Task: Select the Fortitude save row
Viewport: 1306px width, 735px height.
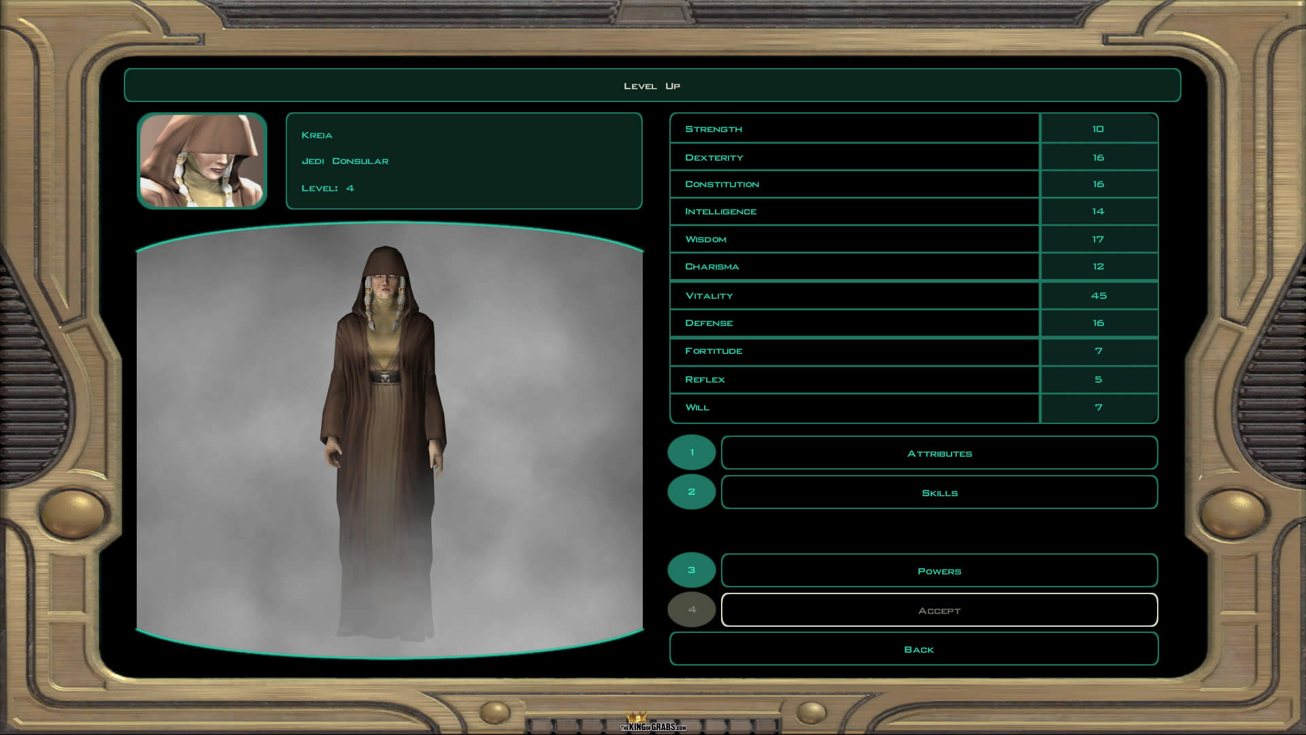Action: tap(854, 351)
